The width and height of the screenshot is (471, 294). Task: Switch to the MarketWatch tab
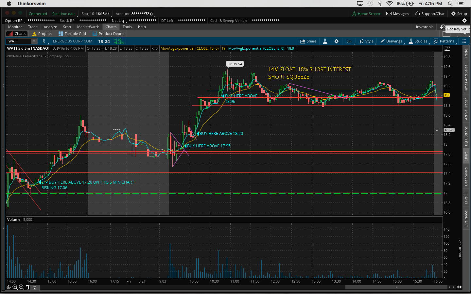coord(88,27)
